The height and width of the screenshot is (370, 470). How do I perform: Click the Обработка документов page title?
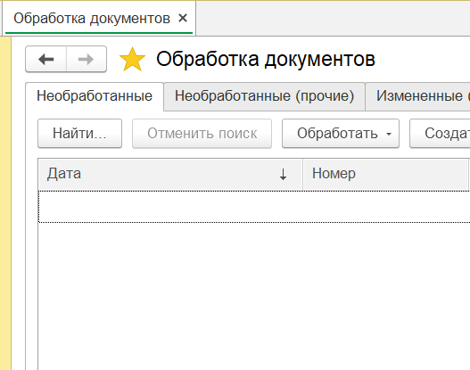[x=266, y=60]
